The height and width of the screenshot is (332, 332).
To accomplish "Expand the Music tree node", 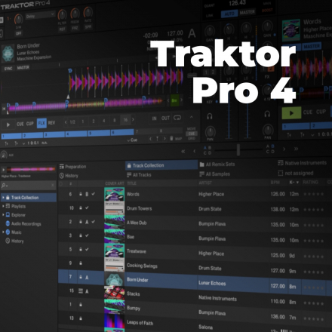I will click(3, 232).
